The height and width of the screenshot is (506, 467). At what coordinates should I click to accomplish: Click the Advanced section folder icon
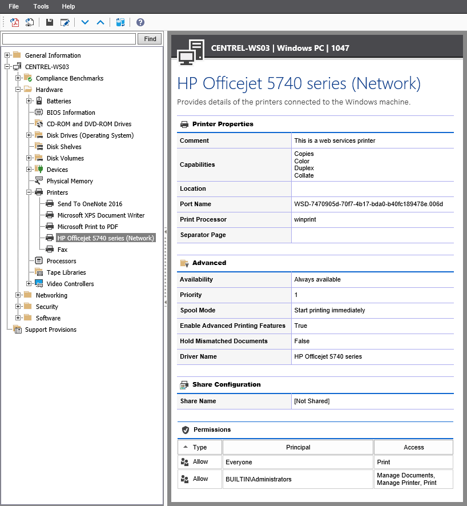pos(184,263)
